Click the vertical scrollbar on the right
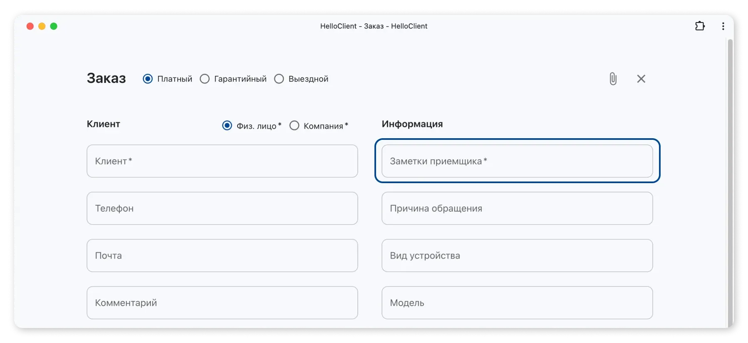748x343 pixels. pos(730,183)
